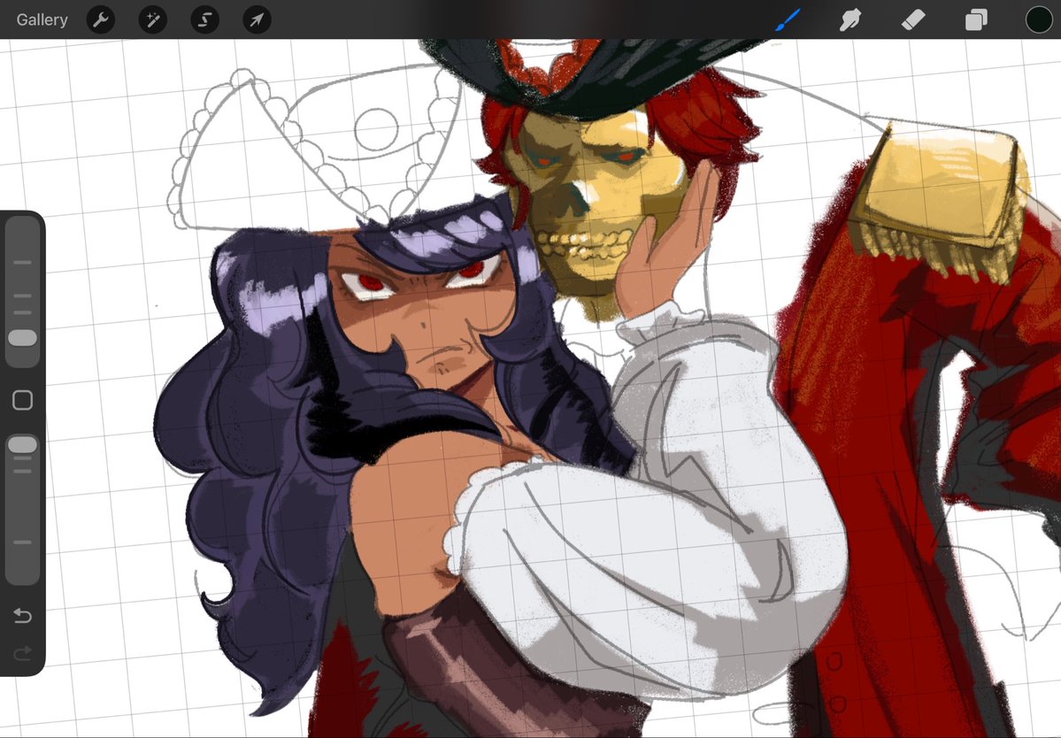Click the brush size slider handle
The image size is (1061, 738).
click(x=22, y=338)
